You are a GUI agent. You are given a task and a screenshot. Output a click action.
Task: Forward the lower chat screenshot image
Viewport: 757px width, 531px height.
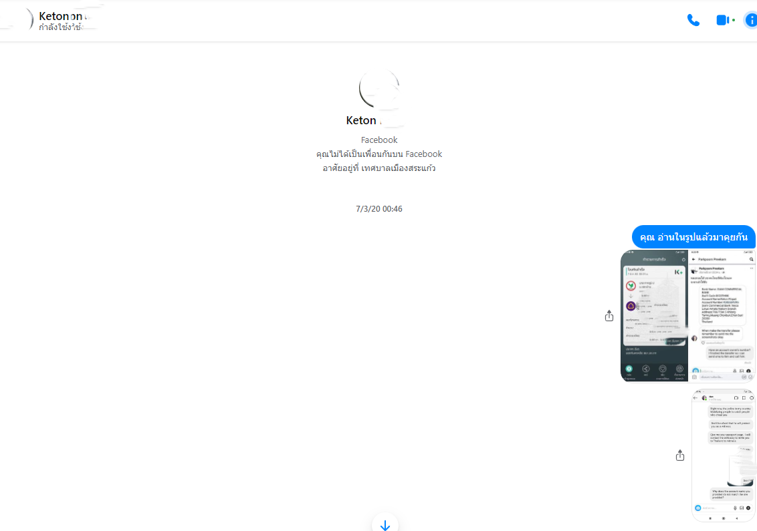point(679,456)
